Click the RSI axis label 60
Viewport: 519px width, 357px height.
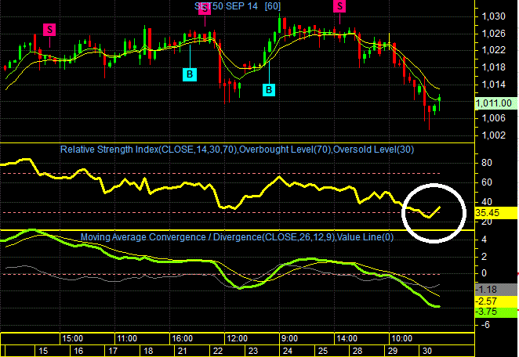point(487,182)
